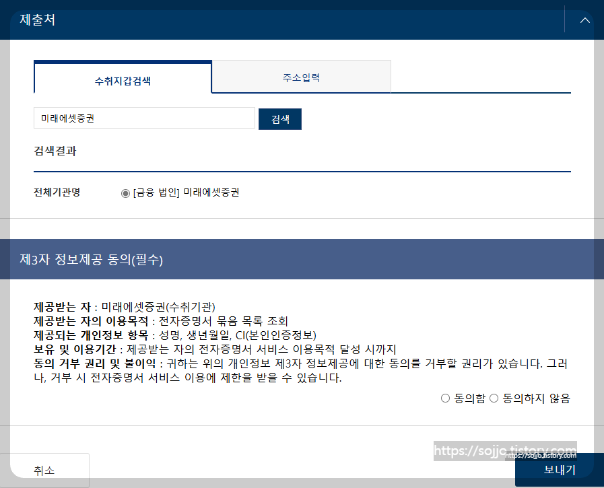
Task: Open the 주소입력 tab
Action: coord(301,77)
